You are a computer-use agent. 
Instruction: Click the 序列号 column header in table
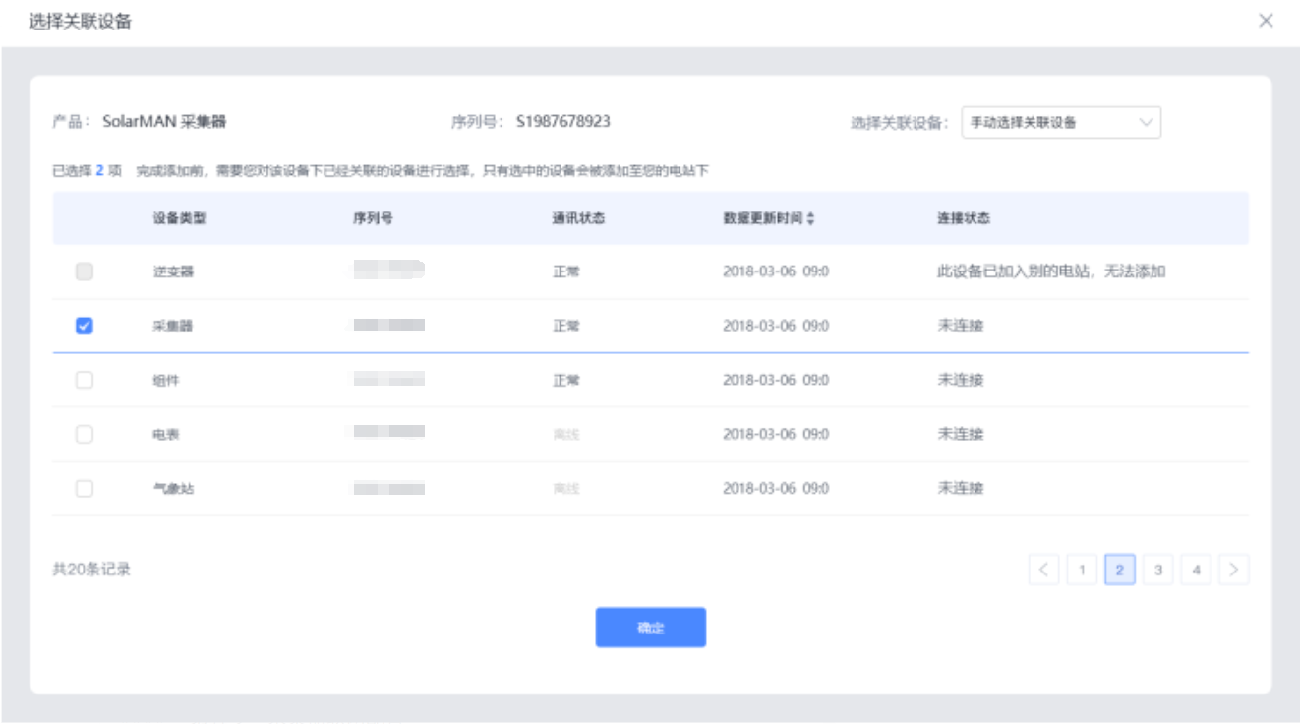pyautogui.click(x=373, y=219)
